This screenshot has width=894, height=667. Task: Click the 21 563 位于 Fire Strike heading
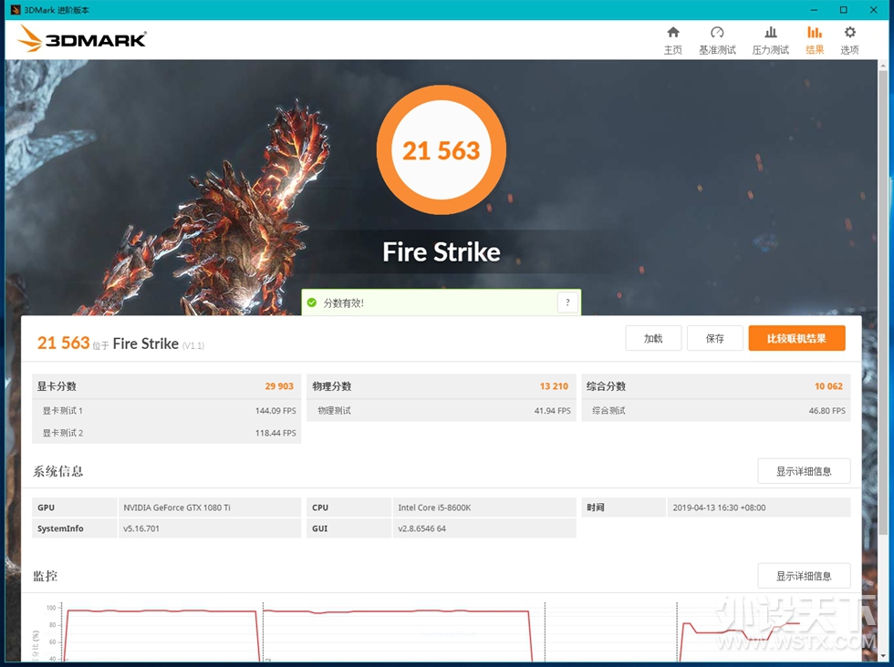pos(120,343)
